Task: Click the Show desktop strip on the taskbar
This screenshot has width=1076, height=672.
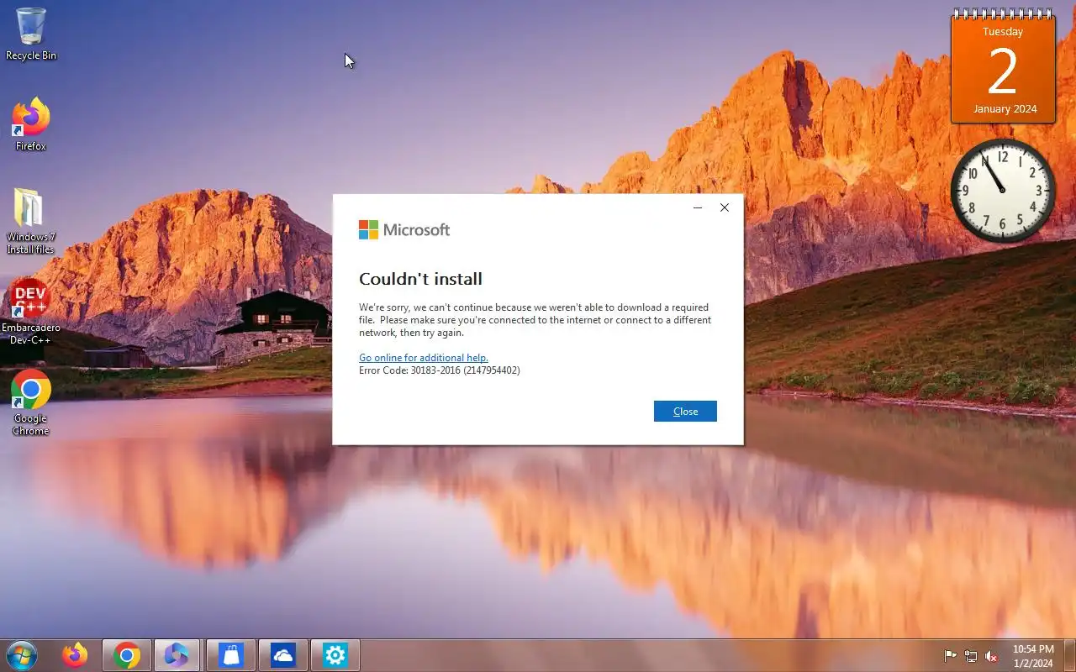Action: point(1070,655)
